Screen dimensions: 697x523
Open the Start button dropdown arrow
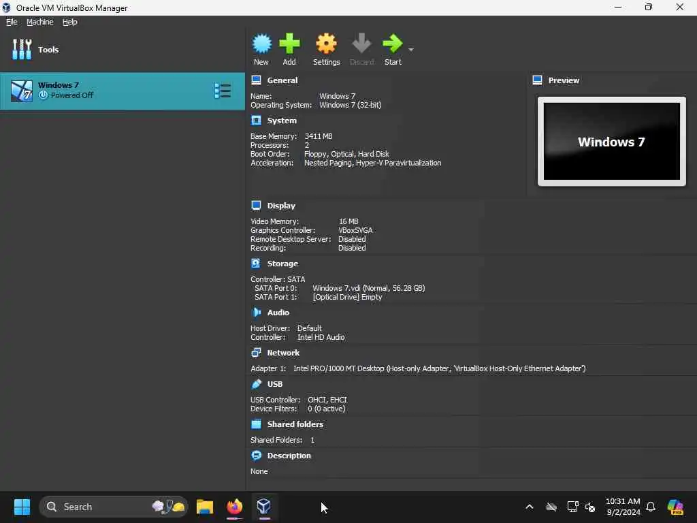(x=411, y=49)
